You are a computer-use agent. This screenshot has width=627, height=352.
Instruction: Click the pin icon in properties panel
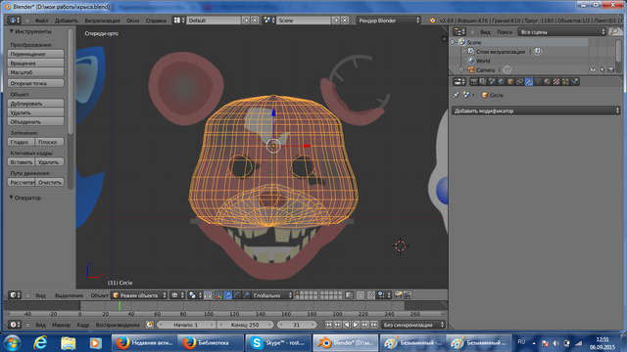pyautogui.click(x=457, y=95)
